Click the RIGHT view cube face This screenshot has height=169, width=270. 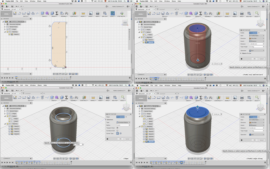coord(125,23)
